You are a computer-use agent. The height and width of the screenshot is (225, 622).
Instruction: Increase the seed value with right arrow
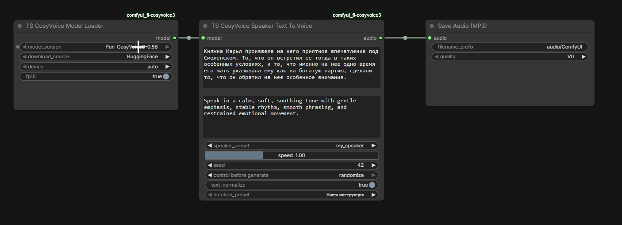(373, 165)
